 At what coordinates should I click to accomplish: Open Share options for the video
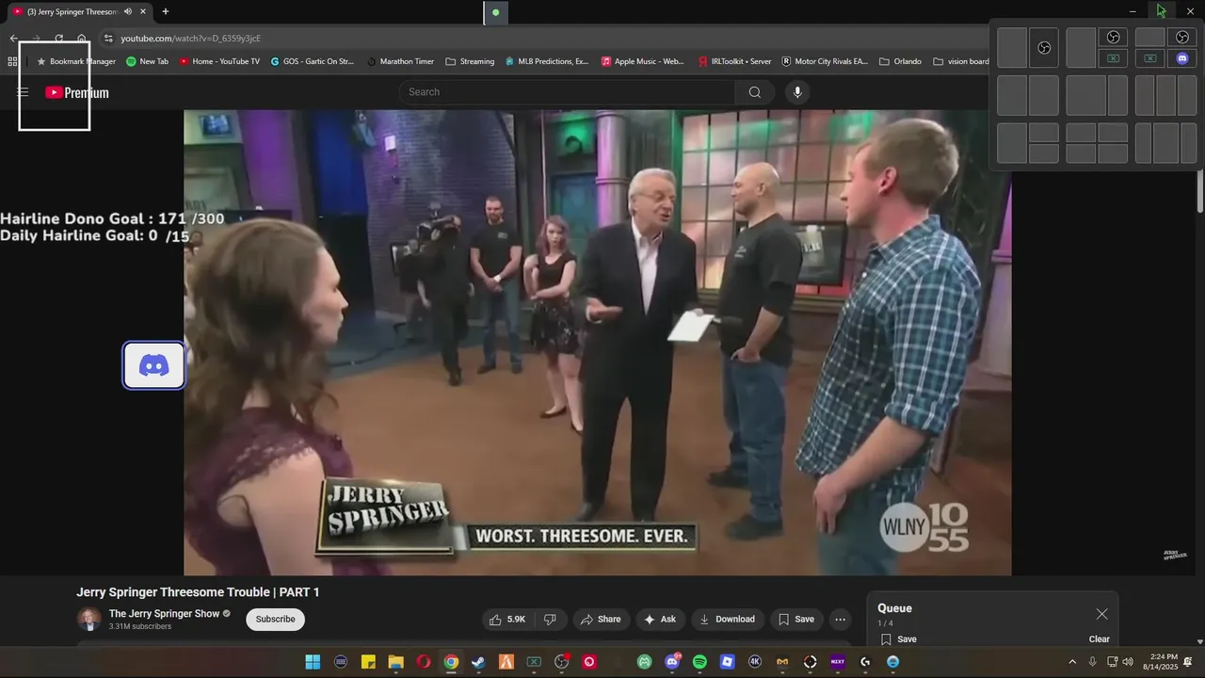(601, 620)
